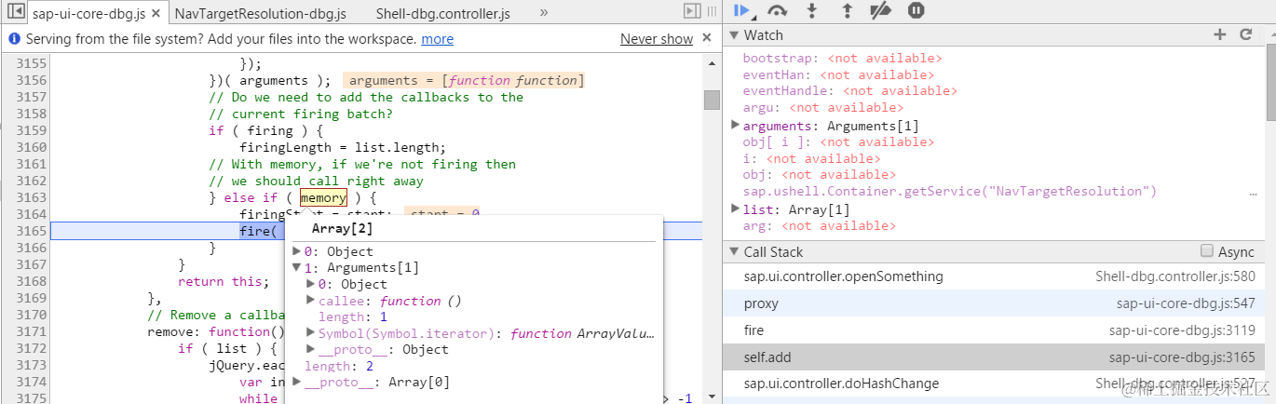Switch to NavTargetResolution-dbg.js tab
Image resolution: width=1276 pixels, height=404 pixels.
point(260,14)
